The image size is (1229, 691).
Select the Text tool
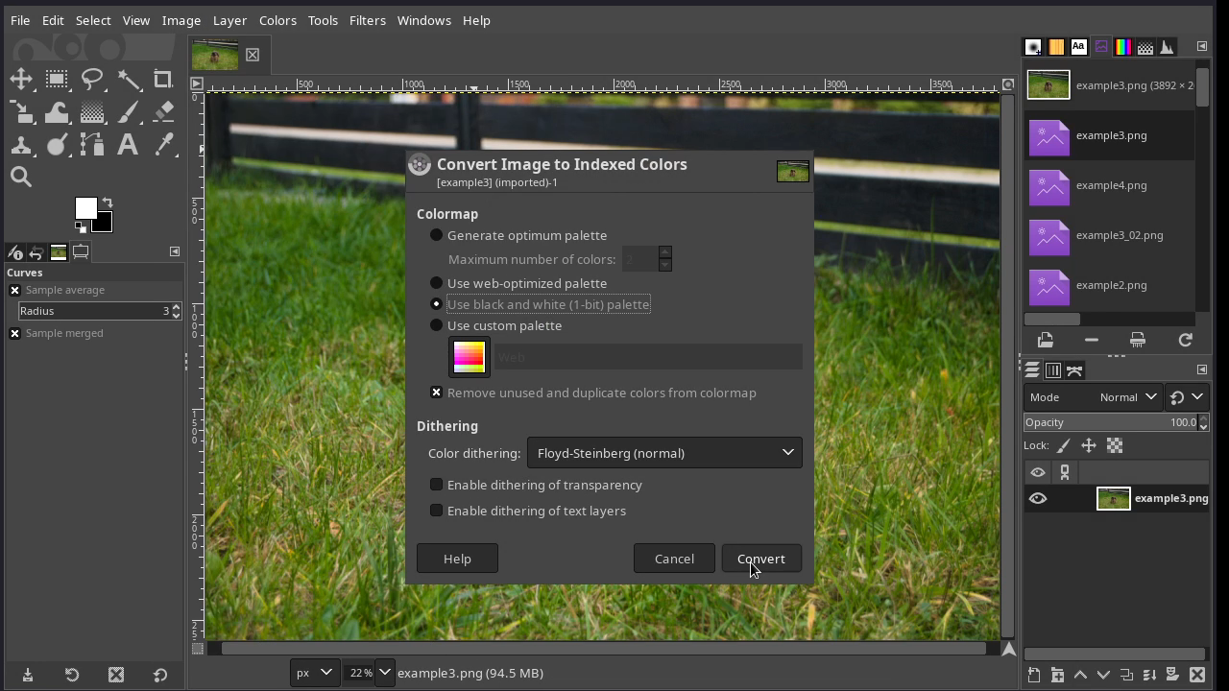[x=127, y=145]
